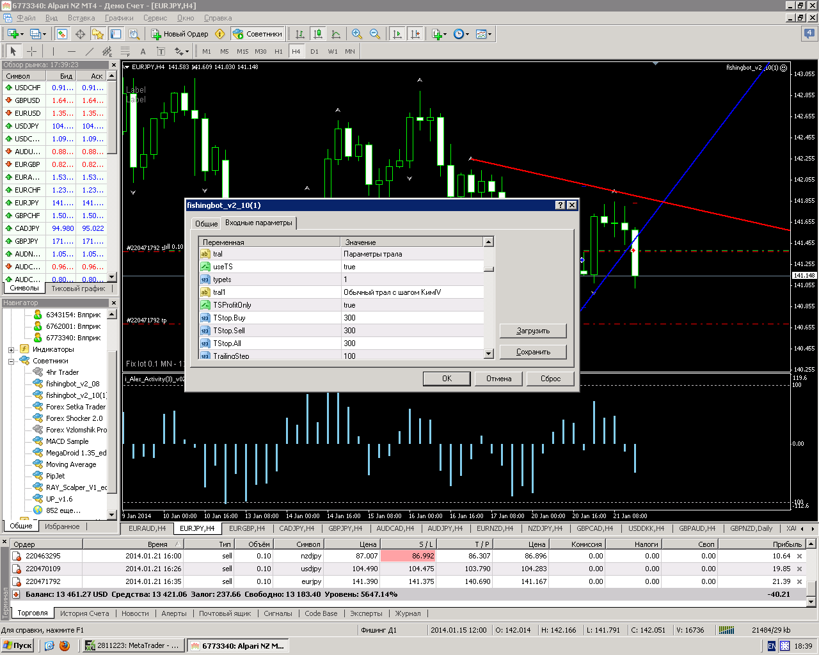The image size is (819, 655).
Task: Open the periods clock dropdown
Action: coord(461,34)
